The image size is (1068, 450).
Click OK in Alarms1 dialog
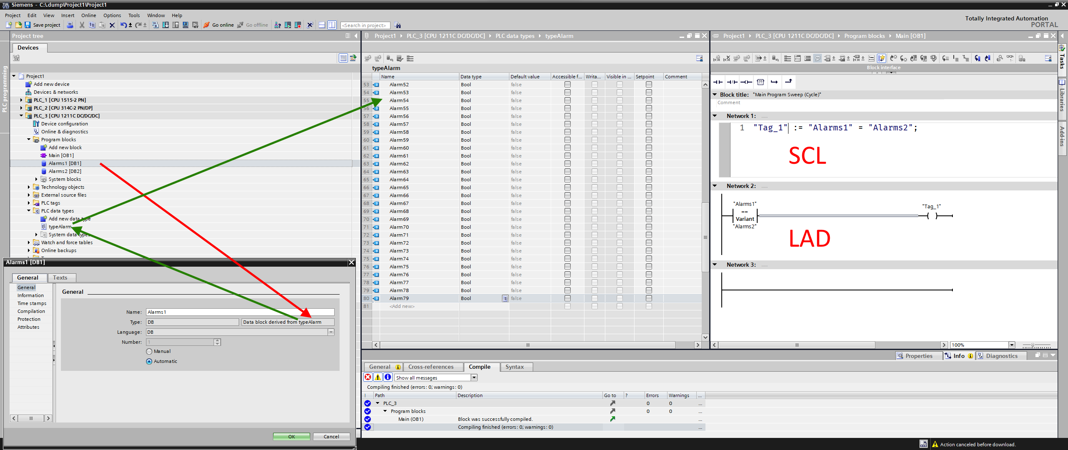tap(291, 437)
